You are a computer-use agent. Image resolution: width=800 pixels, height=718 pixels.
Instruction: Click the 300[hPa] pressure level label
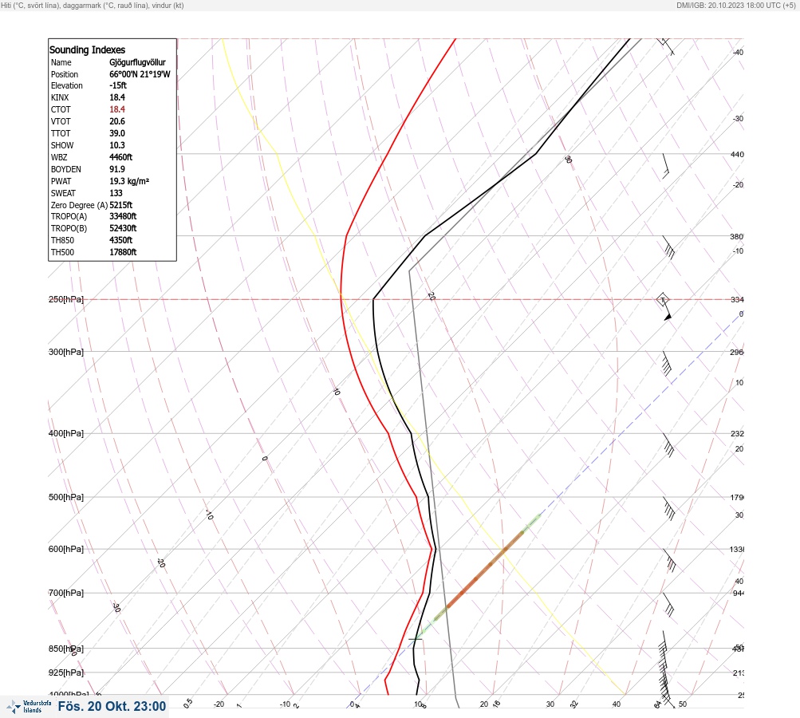[x=66, y=352]
